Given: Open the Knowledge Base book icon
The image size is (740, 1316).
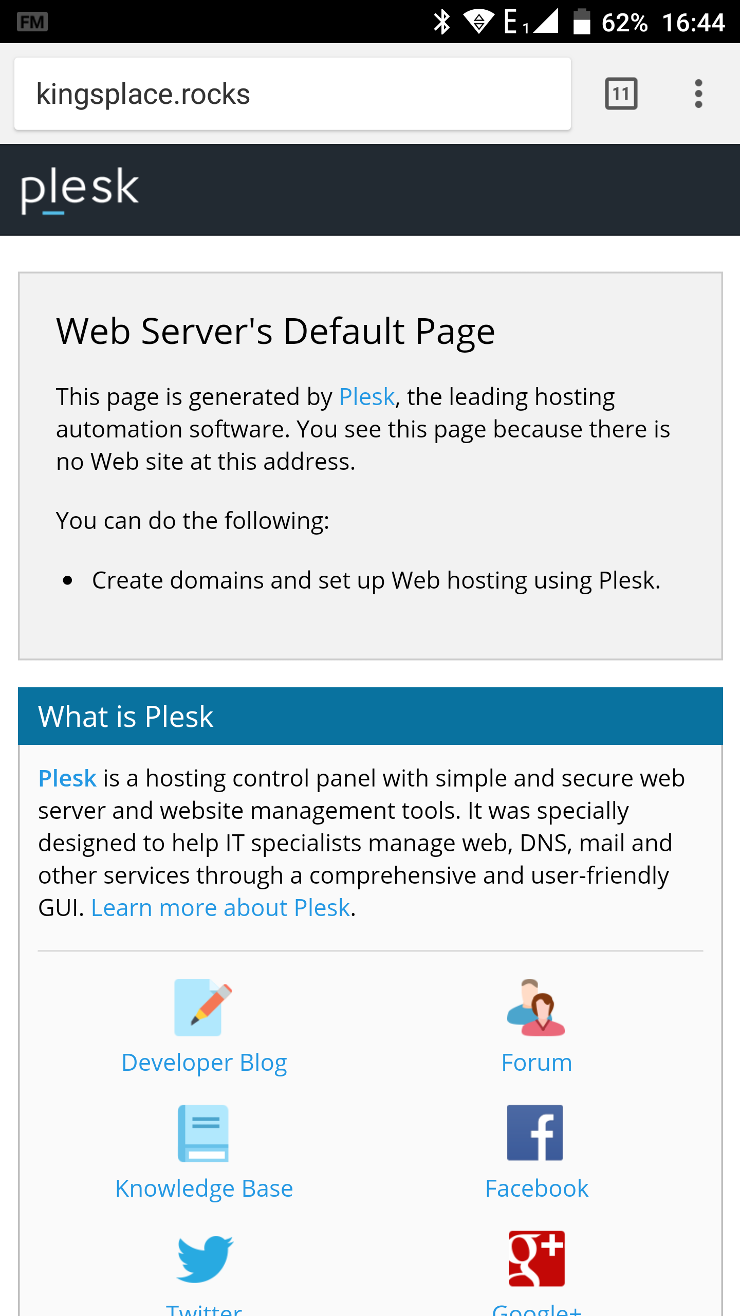Looking at the screenshot, I should coord(203,1133).
